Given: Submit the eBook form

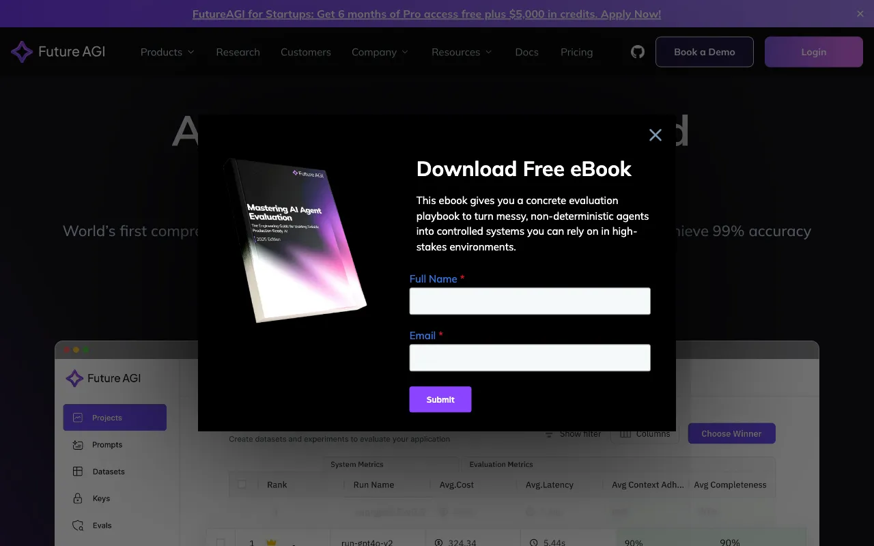Looking at the screenshot, I should (440, 399).
